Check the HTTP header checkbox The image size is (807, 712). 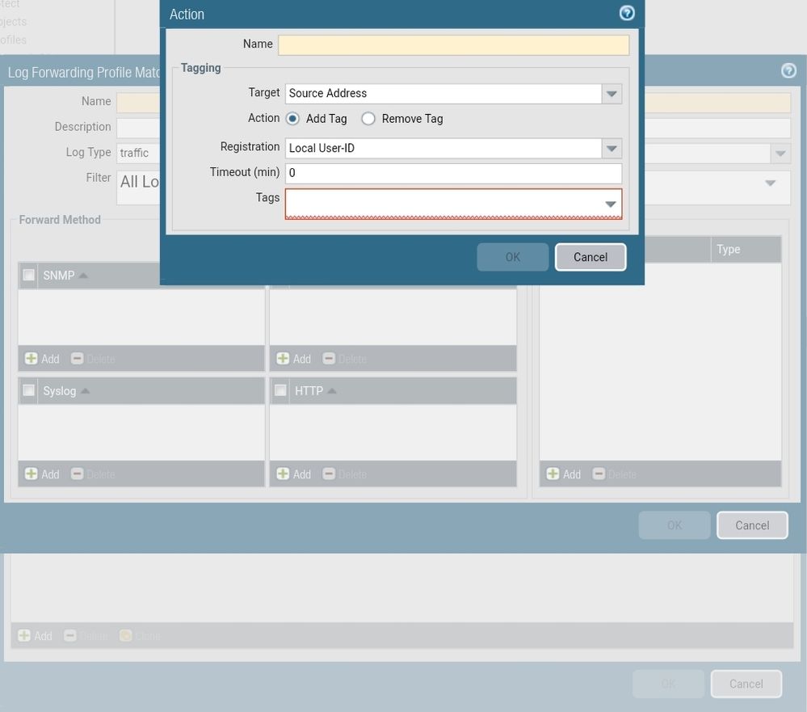(280, 391)
